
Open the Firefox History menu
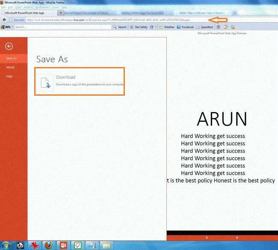coord(28,7)
